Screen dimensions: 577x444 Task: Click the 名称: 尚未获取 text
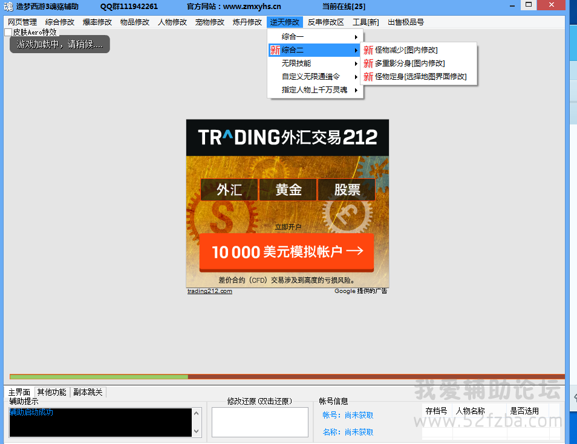[x=348, y=433]
